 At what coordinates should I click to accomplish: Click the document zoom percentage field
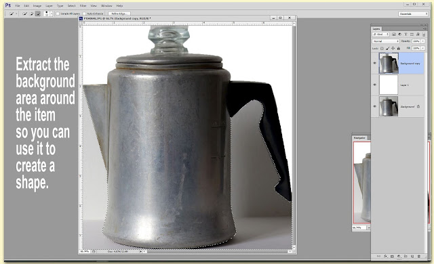85,252
